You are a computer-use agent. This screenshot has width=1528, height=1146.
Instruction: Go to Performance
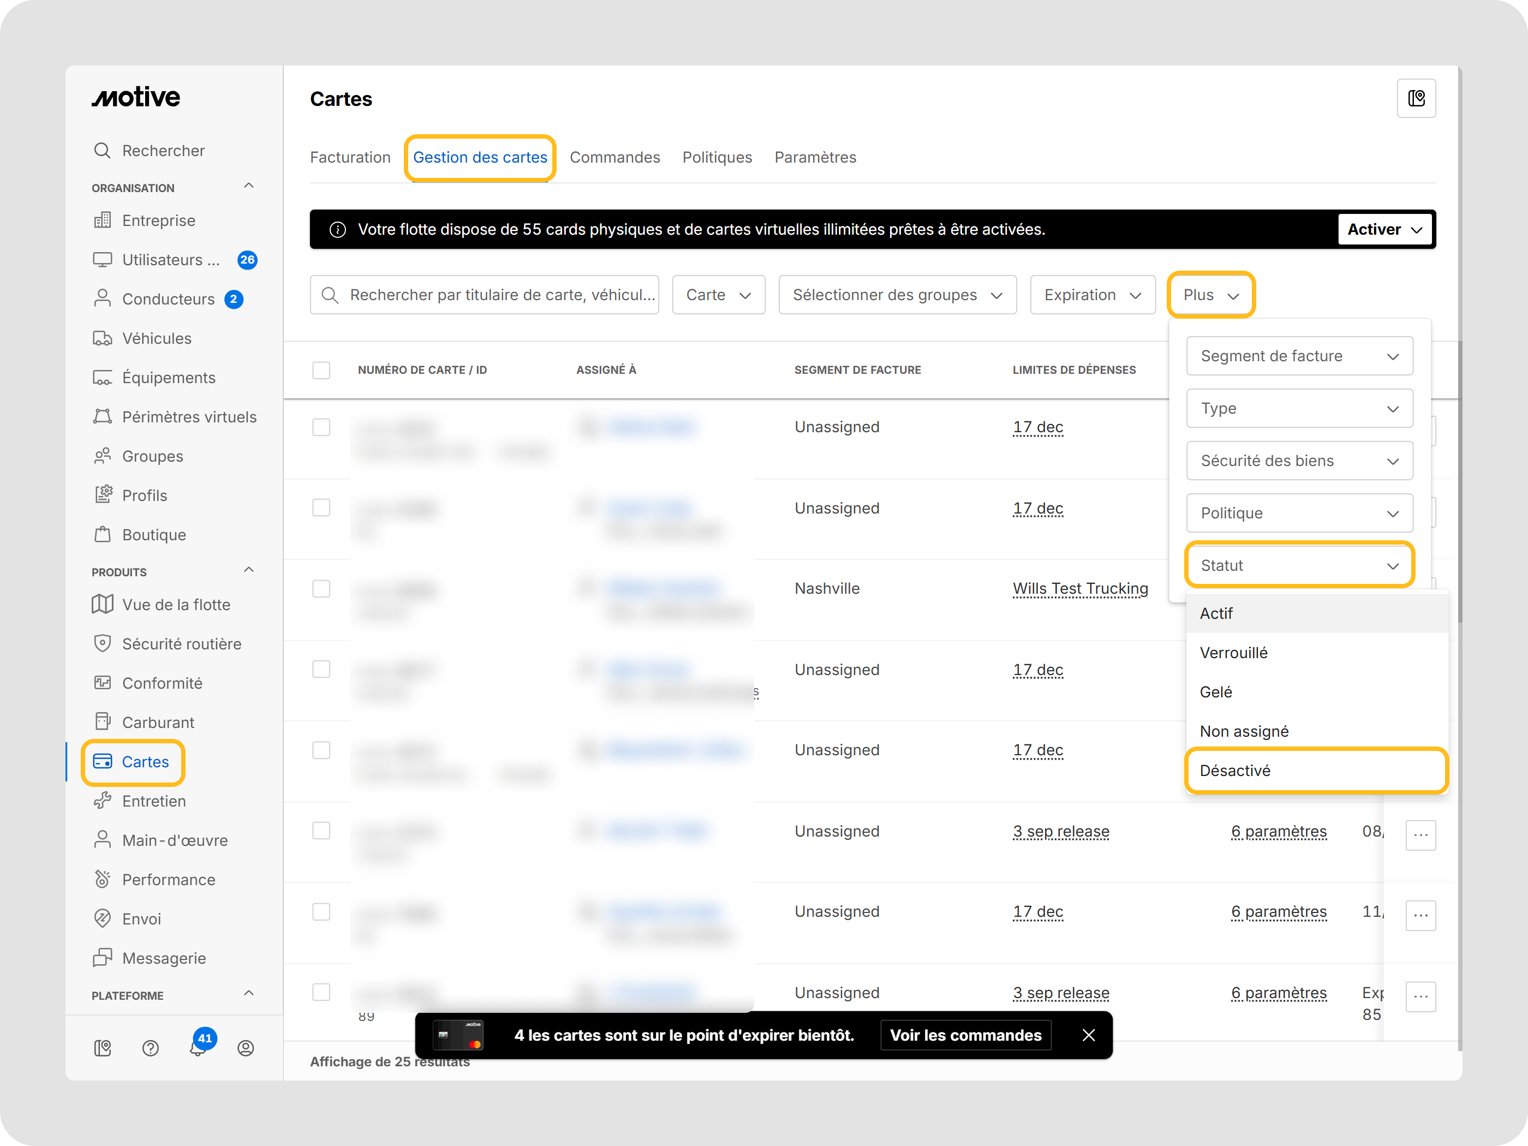point(154,879)
